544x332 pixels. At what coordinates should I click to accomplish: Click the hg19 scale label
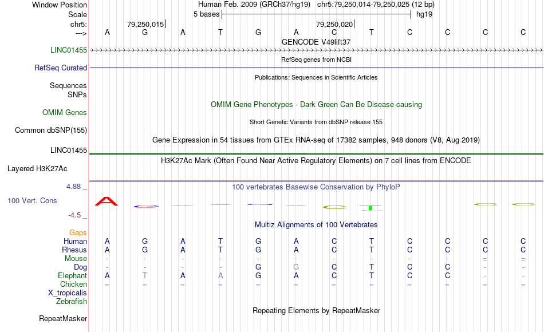click(424, 14)
